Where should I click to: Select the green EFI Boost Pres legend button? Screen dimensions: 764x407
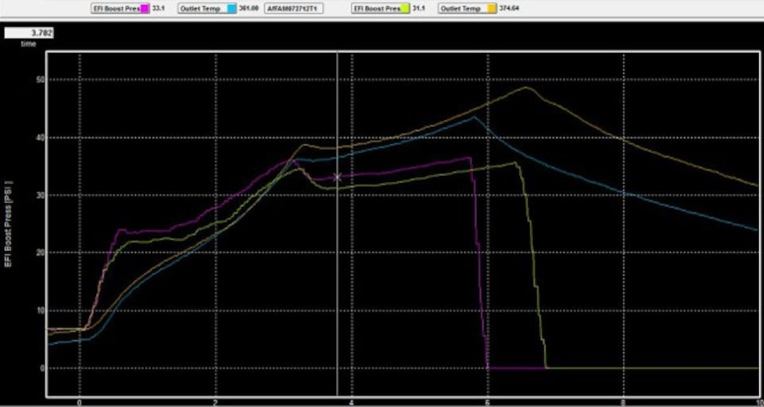[376, 9]
